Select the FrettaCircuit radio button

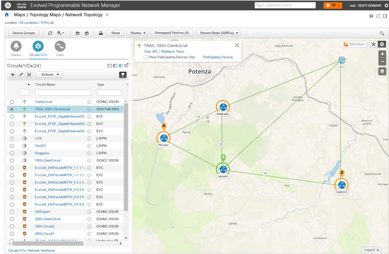click(x=12, y=102)
